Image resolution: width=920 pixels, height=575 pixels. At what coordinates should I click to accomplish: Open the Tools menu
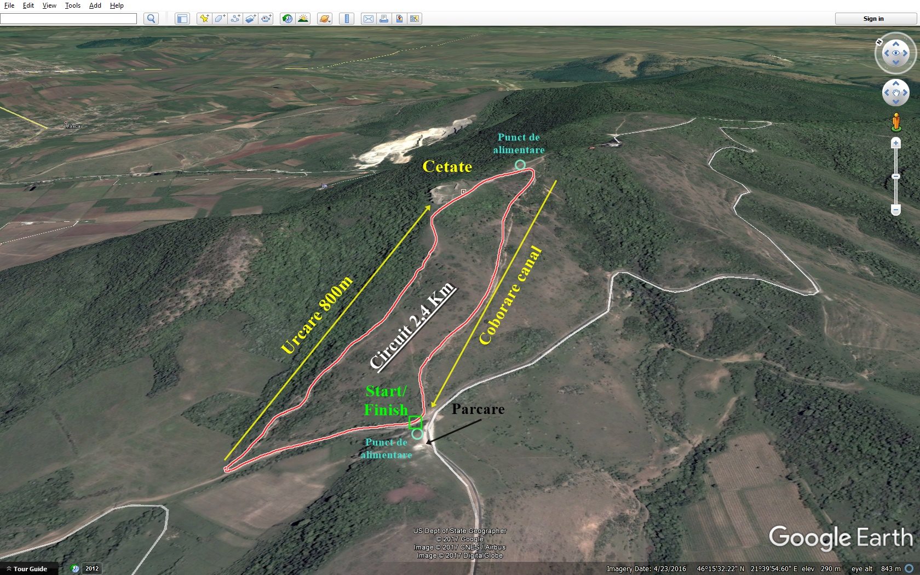tap(72, 5)
